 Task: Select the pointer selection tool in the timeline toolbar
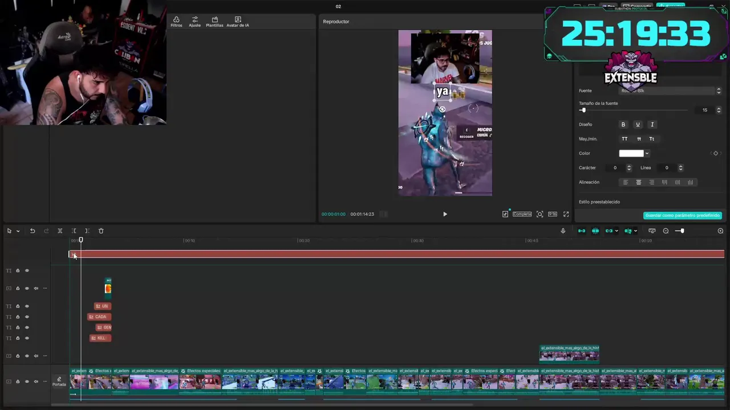[x=9, y=231]
